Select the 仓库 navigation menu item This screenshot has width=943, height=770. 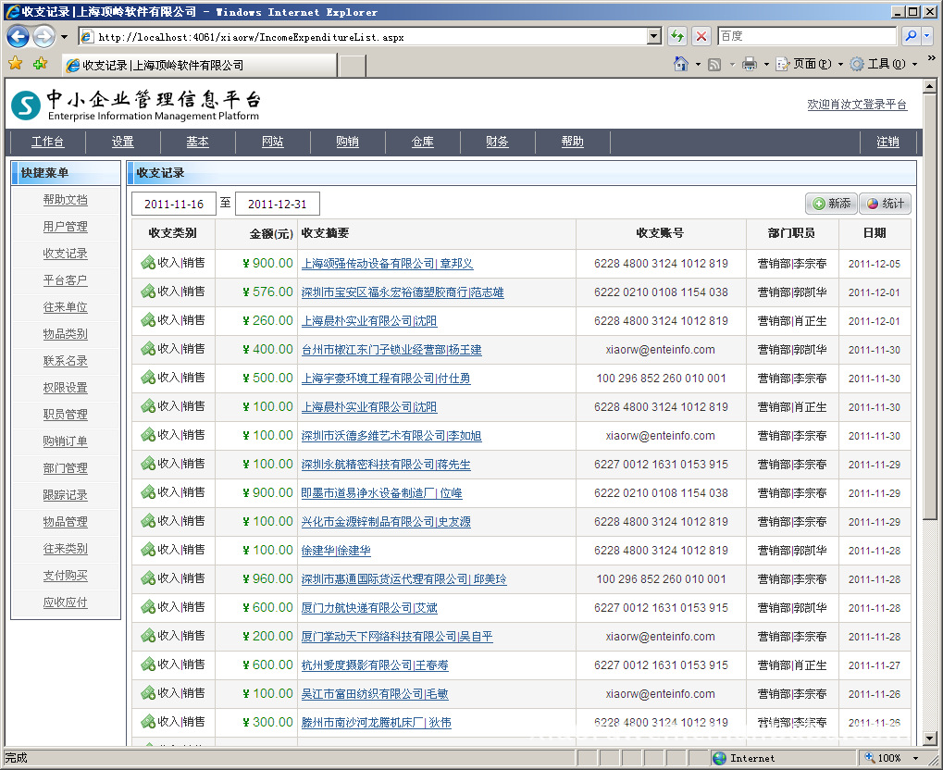click(422, 142)
